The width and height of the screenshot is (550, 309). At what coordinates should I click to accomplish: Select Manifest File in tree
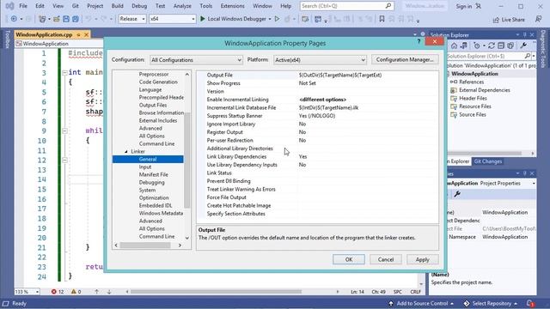pyautogui.click(x=153, y=174)
